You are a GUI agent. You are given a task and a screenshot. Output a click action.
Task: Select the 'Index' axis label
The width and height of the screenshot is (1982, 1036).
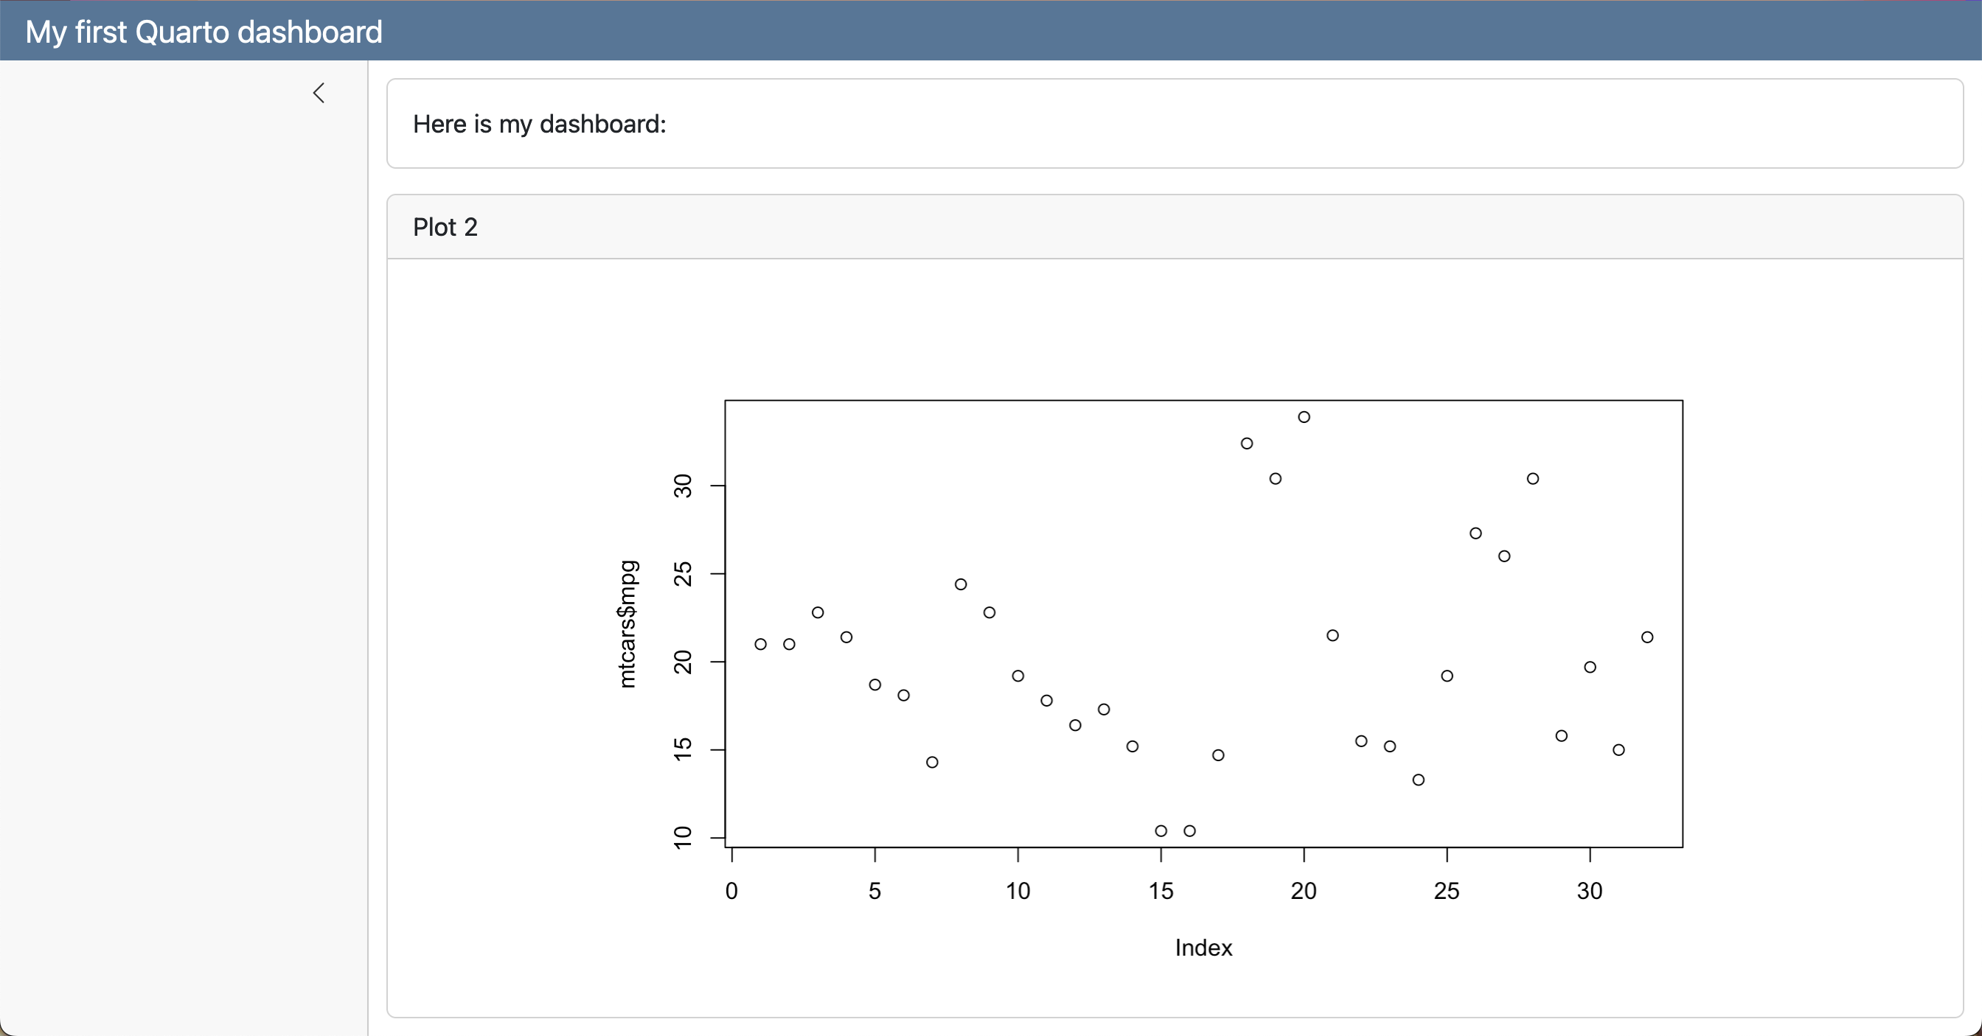(1203, 948)
